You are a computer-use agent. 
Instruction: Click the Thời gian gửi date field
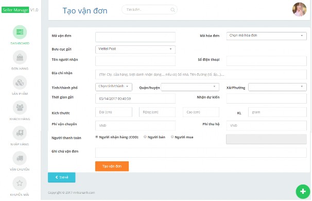tap(135, 98)
